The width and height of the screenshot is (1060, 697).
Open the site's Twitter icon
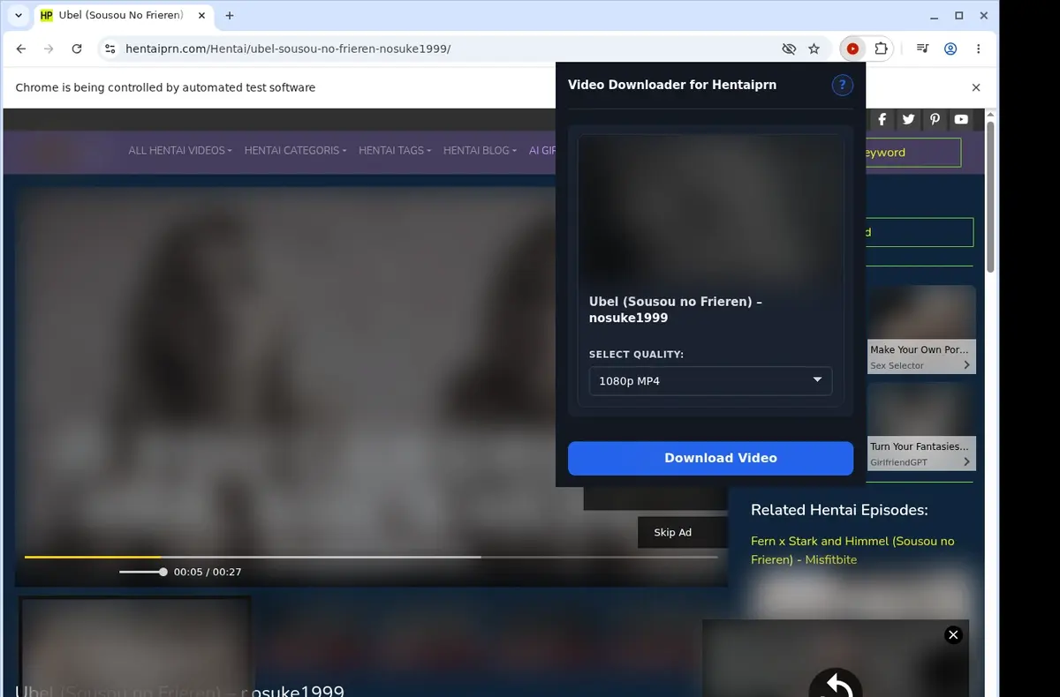[908, 119]
